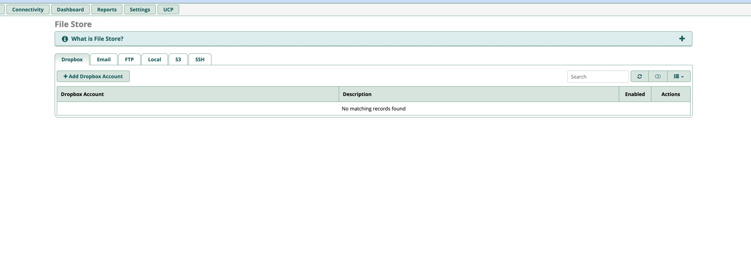Viewport: 751px width, 274px height.
Task: Go to the SSH tab
Action: pyautogui.click(x=200, y=59)
